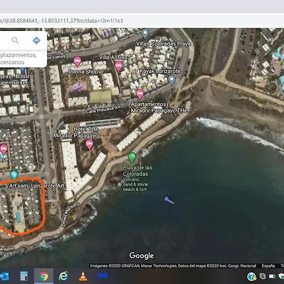Select the Apartamentos Mirador Papagayo pin

point(140,94)
